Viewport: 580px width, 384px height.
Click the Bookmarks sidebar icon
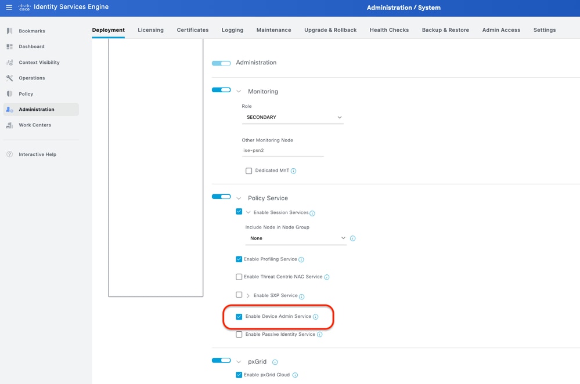pos(10,31)
